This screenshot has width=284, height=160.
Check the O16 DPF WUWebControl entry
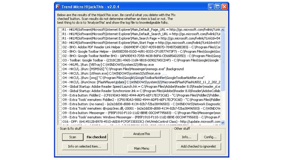tap(60, 122)
